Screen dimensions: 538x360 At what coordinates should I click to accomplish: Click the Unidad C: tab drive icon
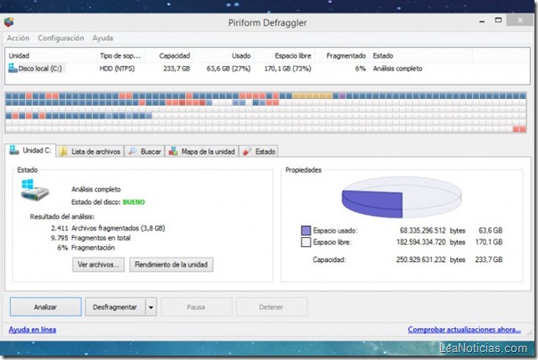coord(14,150)
